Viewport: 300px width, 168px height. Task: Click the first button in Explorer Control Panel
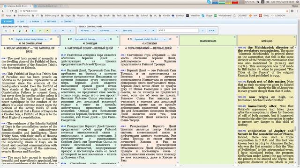pos(6,31)
